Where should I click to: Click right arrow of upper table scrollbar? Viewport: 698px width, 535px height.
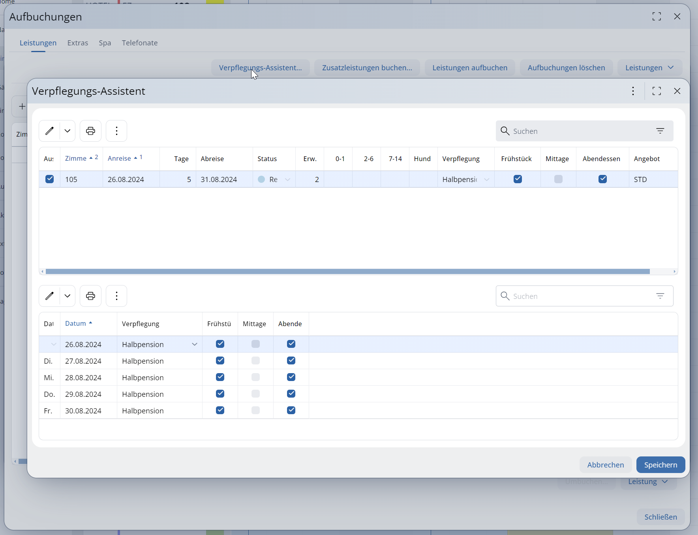(x=674, y=271)
